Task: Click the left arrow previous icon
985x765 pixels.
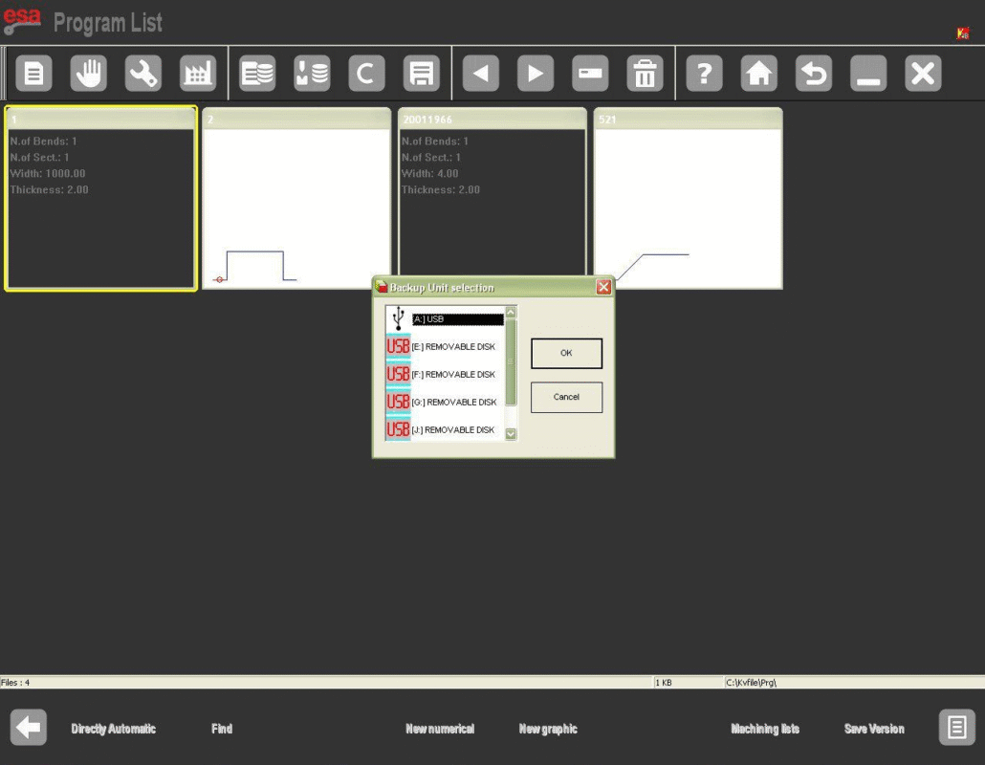Action: coord(481,74)
